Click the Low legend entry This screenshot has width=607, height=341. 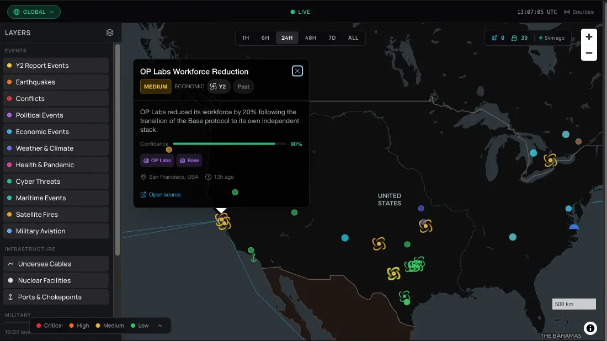[140, 326]
